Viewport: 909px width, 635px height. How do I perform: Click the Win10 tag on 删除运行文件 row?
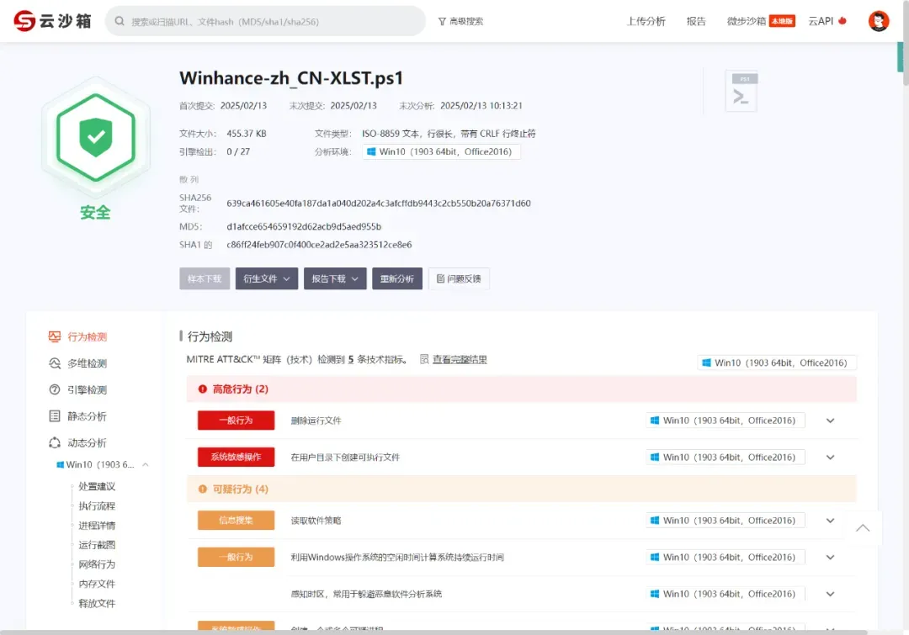726,421
